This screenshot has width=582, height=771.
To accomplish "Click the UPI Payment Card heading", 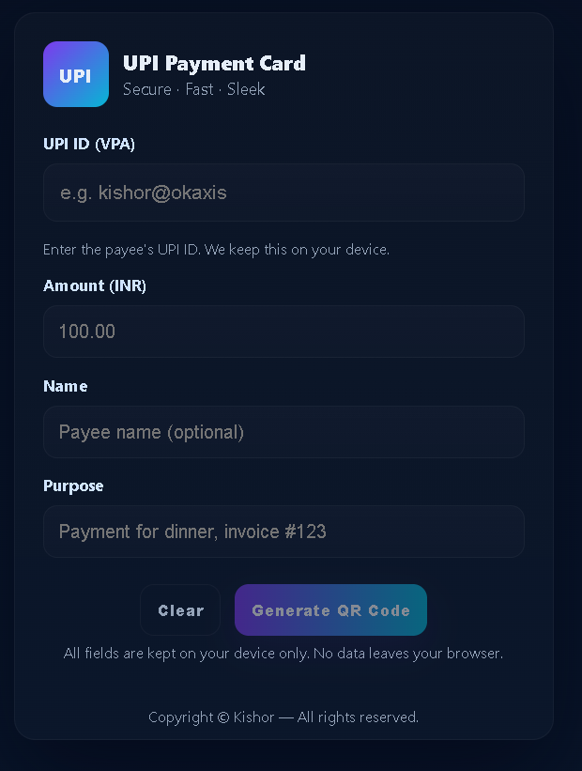I will tap(214, 63).
